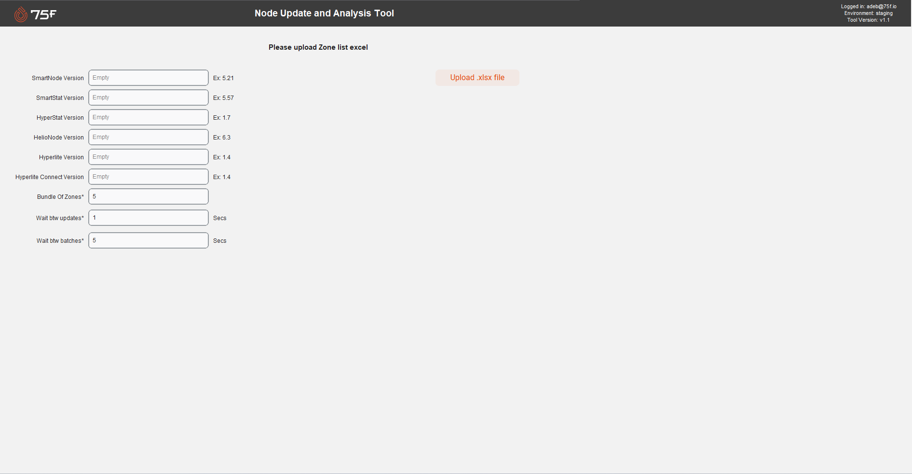Click the 'Environment: staging' text

[x=868, y=14]
